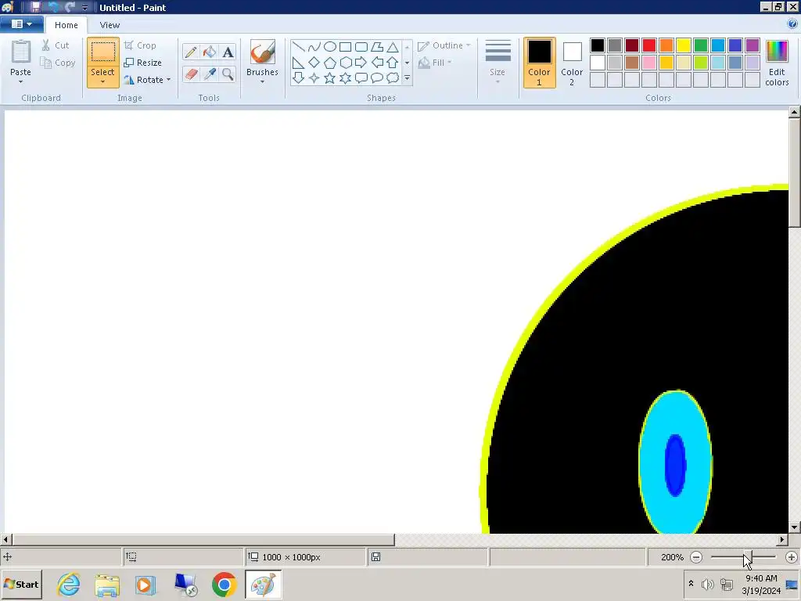Image resolution: width=801 pixels, height=601 pixels.
Task: Choose the Polygon shape
Action: coord(377,47)
